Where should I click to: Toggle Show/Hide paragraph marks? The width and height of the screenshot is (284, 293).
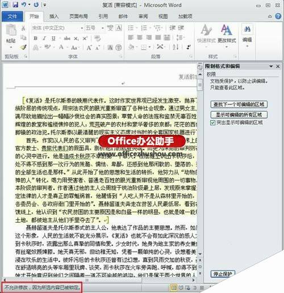point(189,47)
